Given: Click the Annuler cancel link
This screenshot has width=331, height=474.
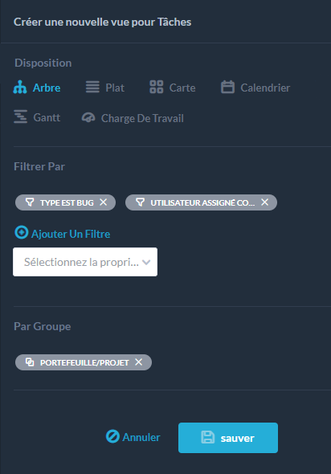Looking at the screenshot, I should coord(133,437).
